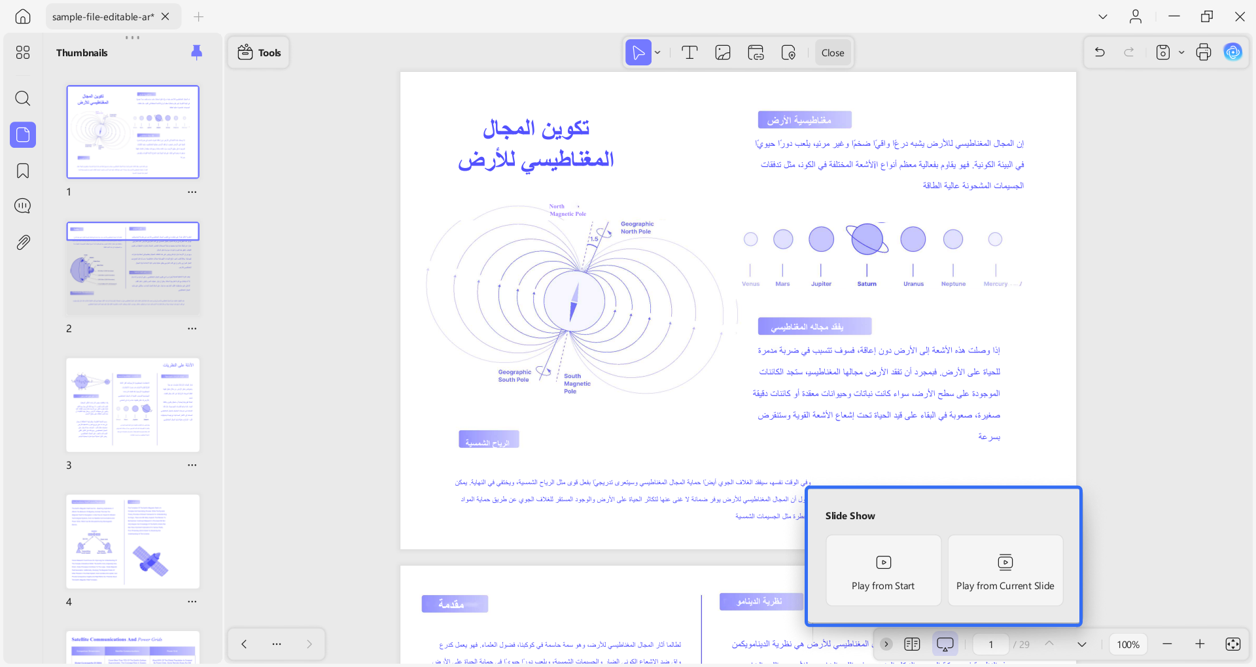Screen dimensions: 1256x667
Task: Pin the Thumbnails panel
Action: [196, 52]
